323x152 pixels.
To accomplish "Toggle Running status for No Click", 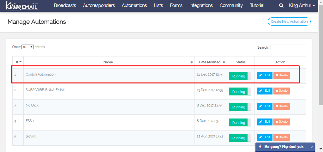I will coord(240,107).
